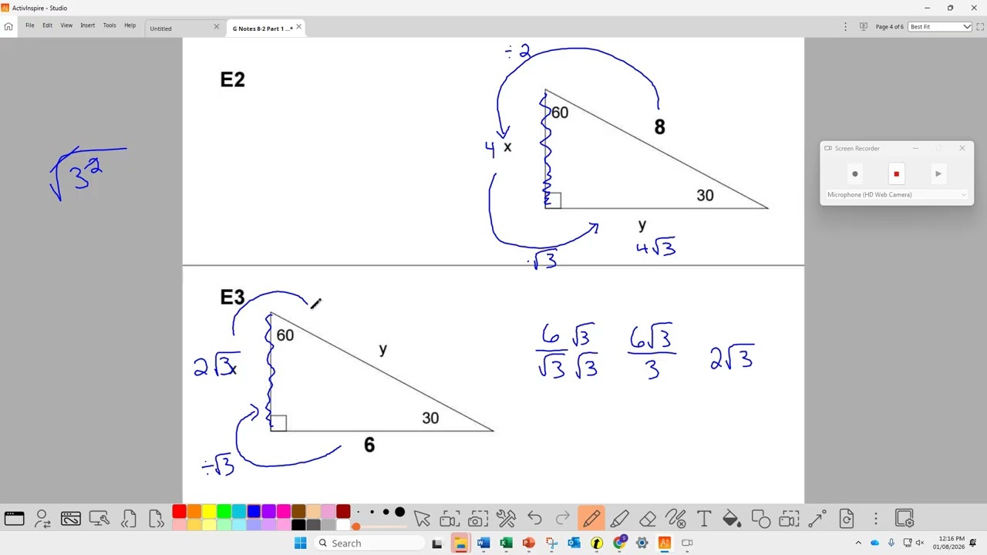Select the Connector line tool
This screenshot has height=555, width=987.
coord(817,519)
